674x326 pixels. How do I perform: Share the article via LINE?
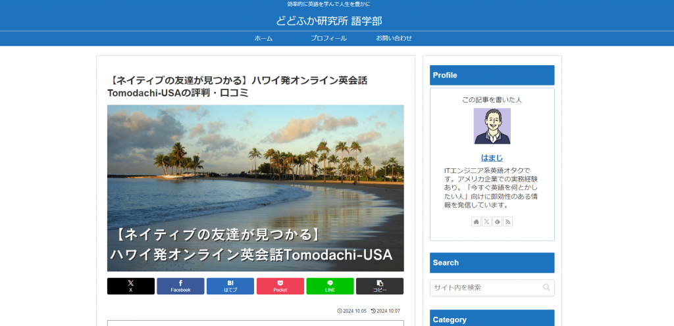330,286
